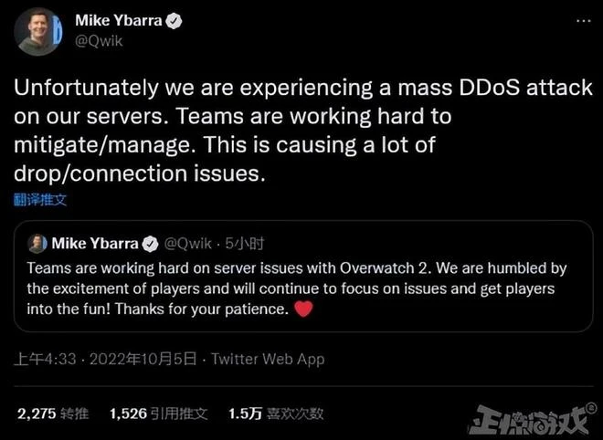This screenshot has height=440, width=603.
Task: Click the red heart emoji in quoted tweet
Action: 304,309
